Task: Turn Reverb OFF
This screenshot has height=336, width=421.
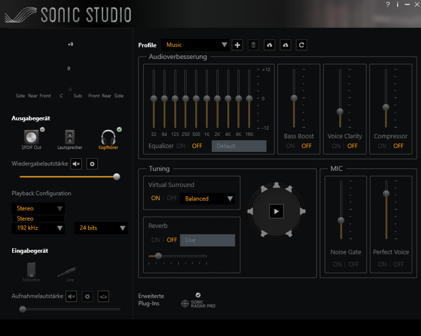Action: 172,240
